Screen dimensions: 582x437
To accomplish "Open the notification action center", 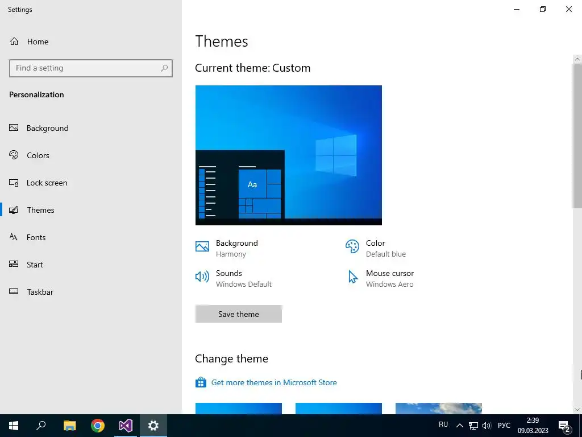I will [x=564, y=426].
